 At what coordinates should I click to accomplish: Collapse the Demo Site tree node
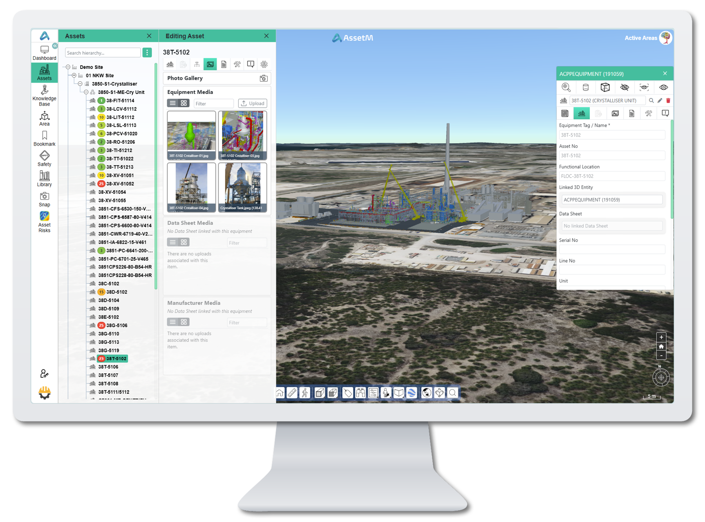click(x=68, y=67)
